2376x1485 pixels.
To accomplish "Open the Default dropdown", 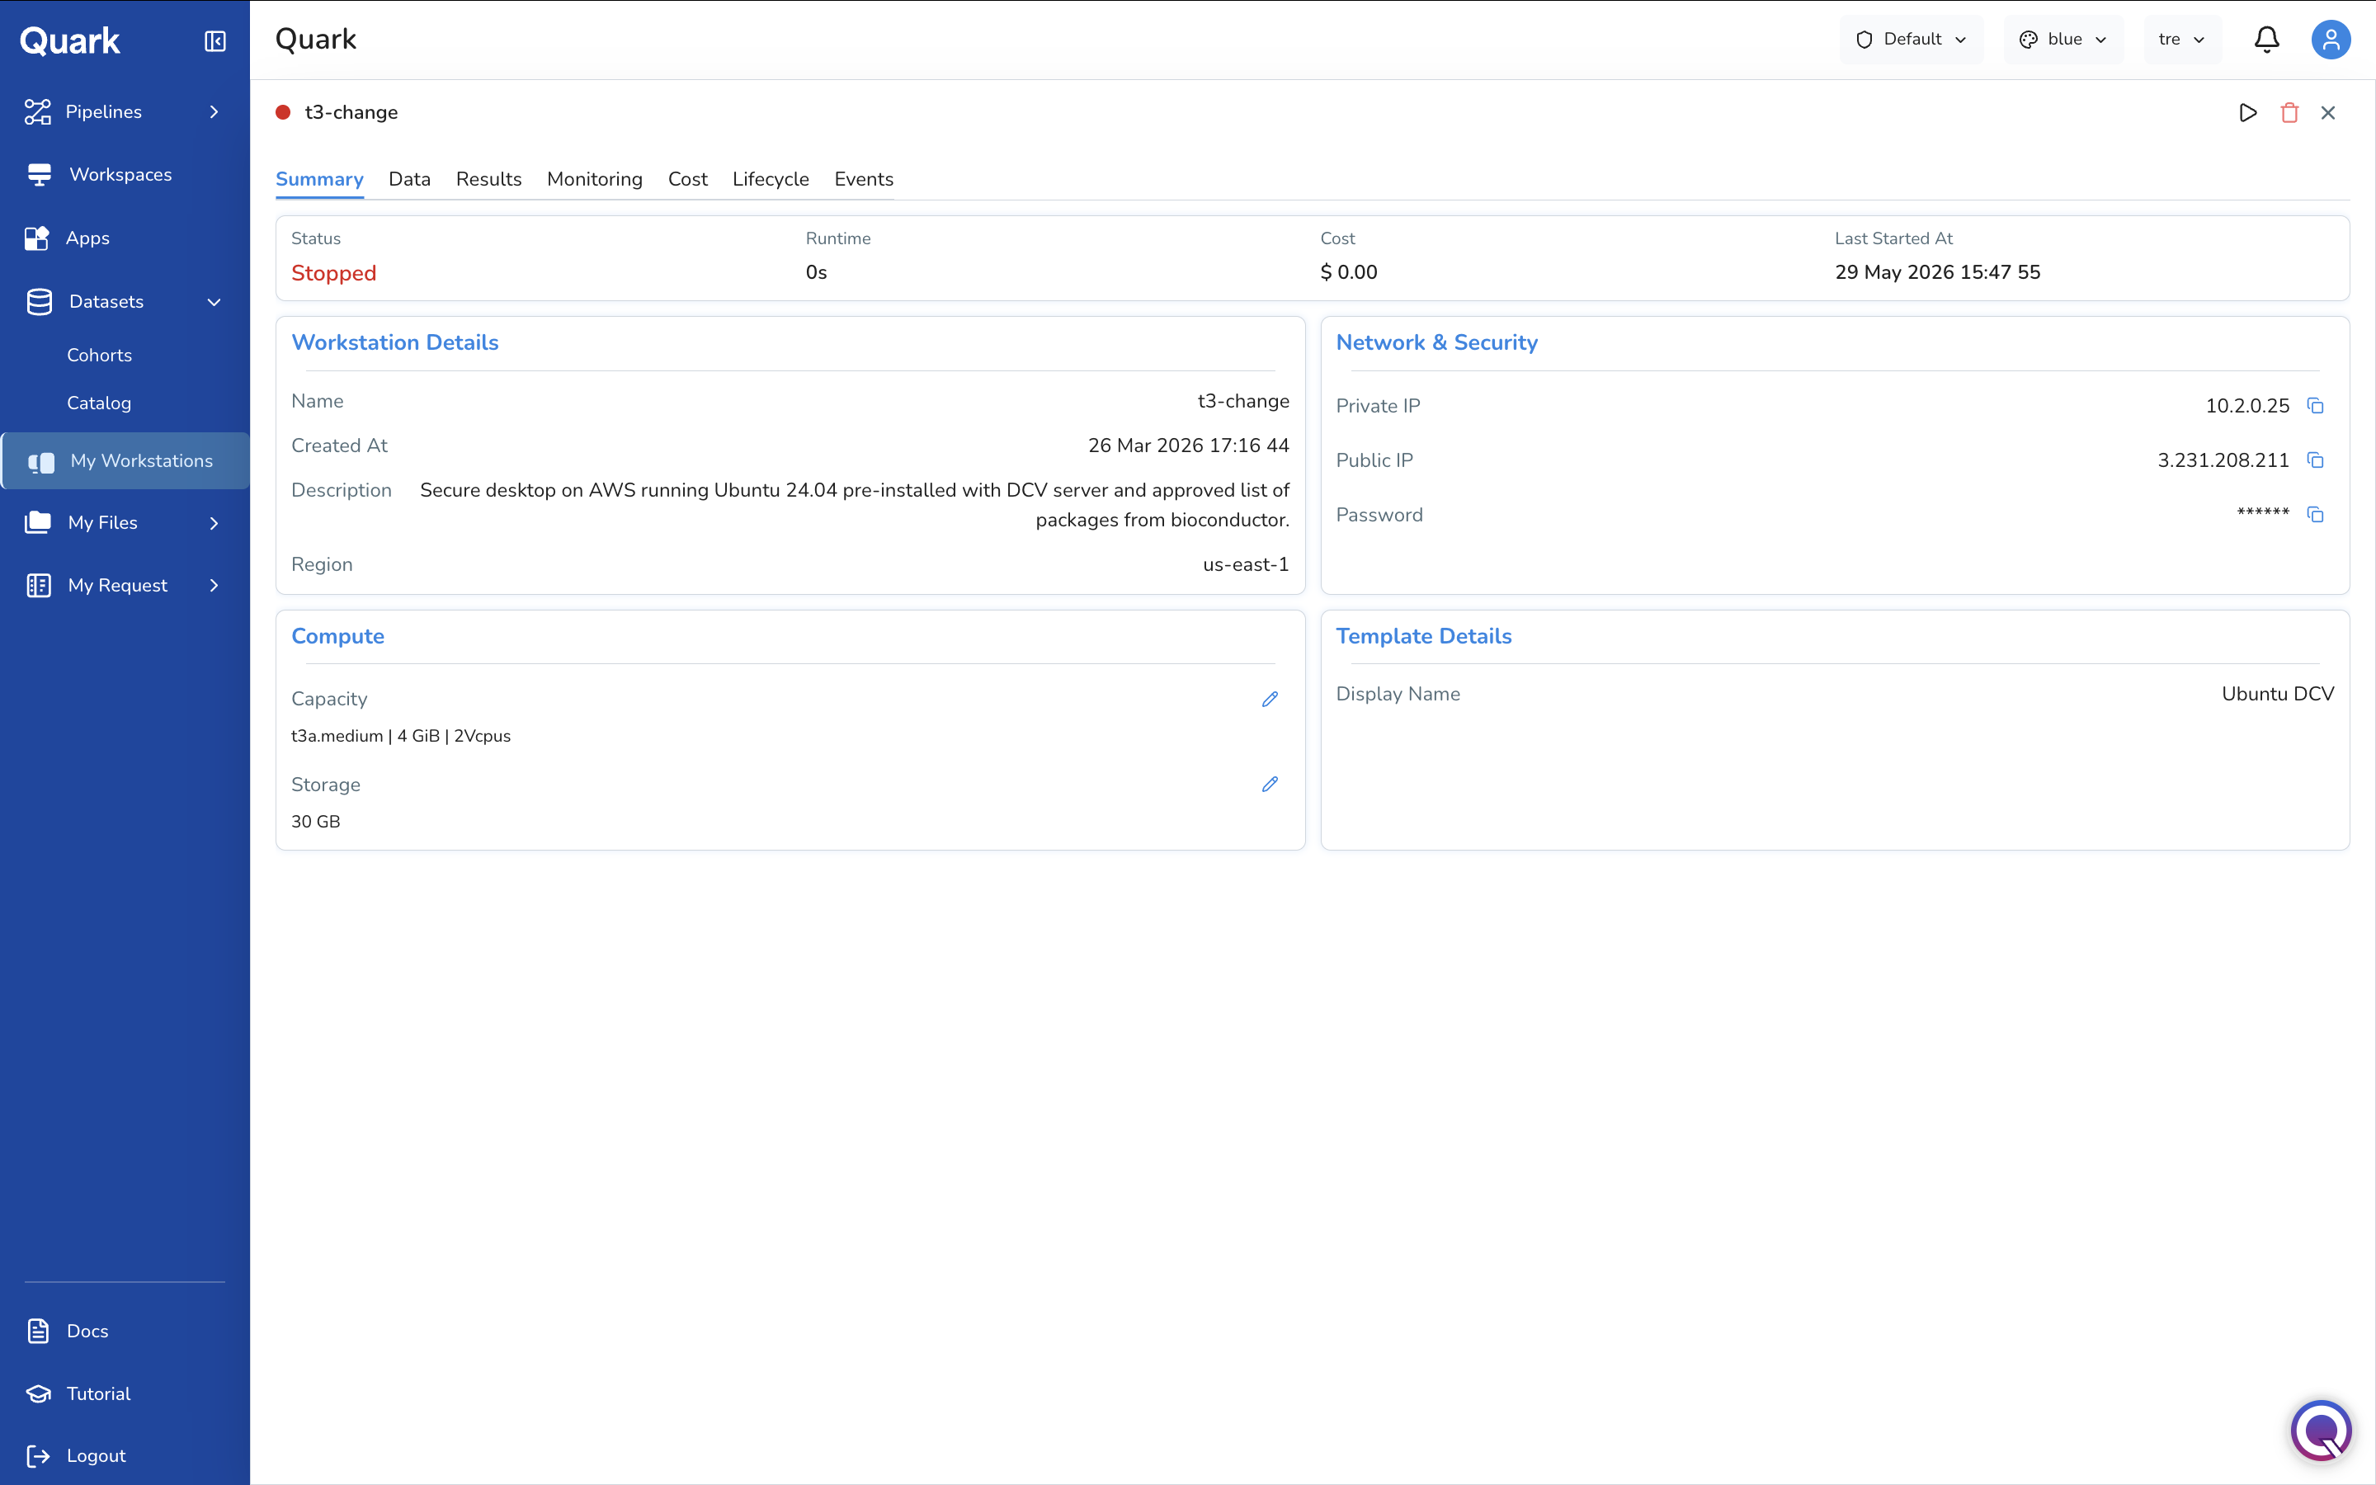I will 1911,40.
